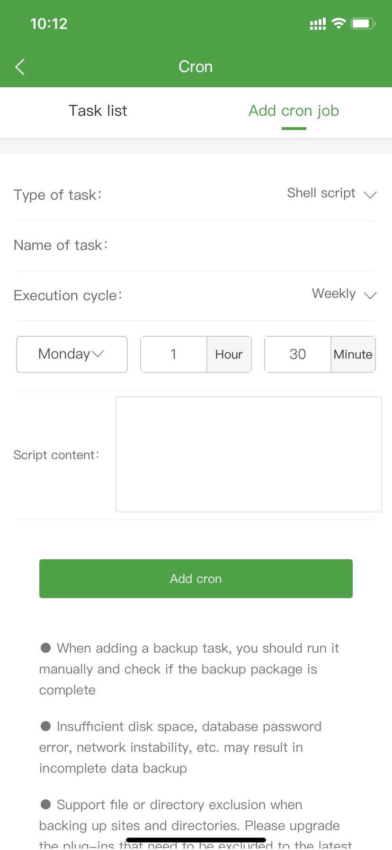This screenshot has width=392, height=850.
Task: Tap the chevron beside Monday
Action: click(98, 354)
